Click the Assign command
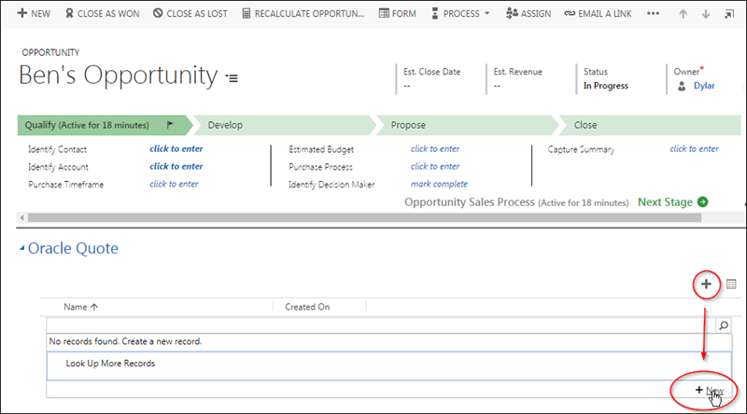 [528, 14]
